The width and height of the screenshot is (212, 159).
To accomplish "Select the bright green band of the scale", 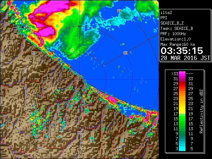I will 182,119.
